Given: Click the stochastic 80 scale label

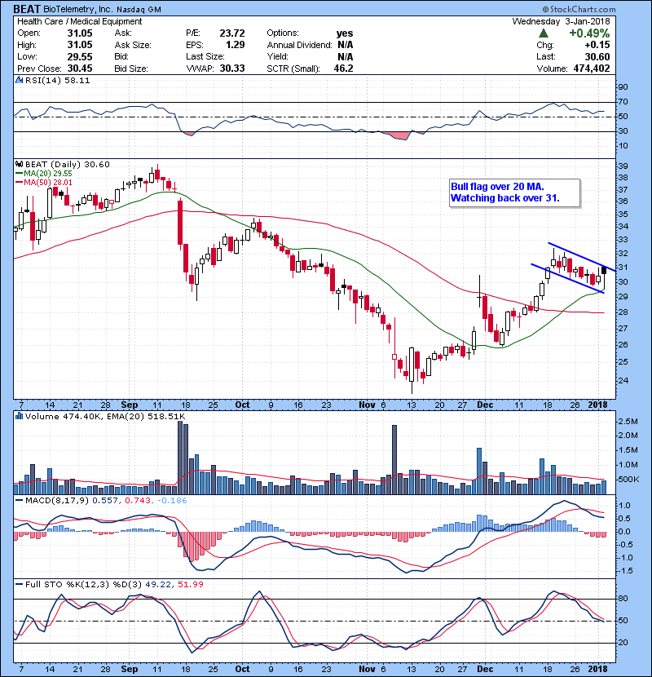Looking at the screenshot, I should (623, 599).
